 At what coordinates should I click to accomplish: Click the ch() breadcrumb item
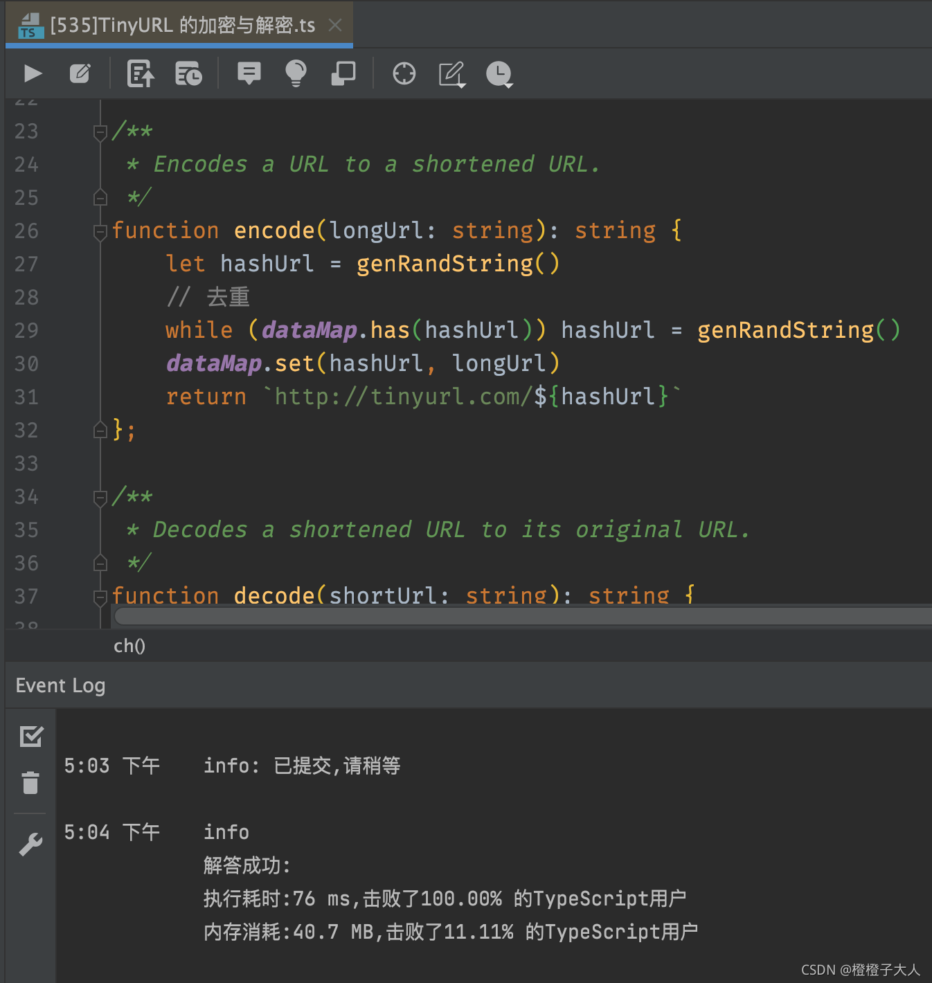pyautogui.click(x=129, y=646)
